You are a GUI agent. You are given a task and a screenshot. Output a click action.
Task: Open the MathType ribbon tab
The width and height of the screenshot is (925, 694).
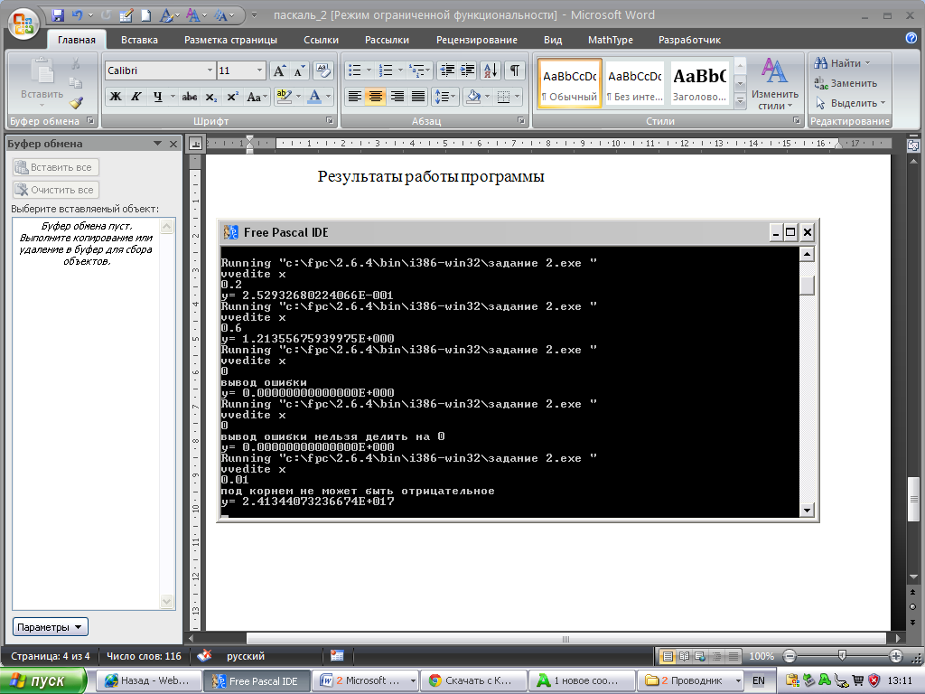coord(611,40)
